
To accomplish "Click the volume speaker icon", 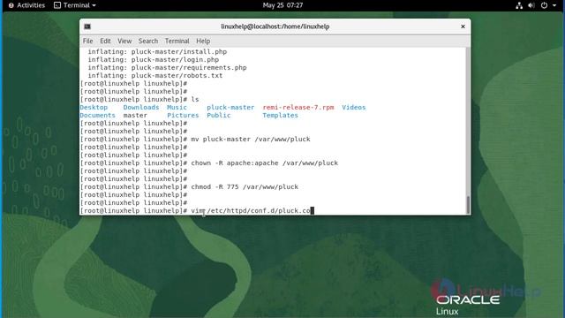I will [x=531, y=5].
